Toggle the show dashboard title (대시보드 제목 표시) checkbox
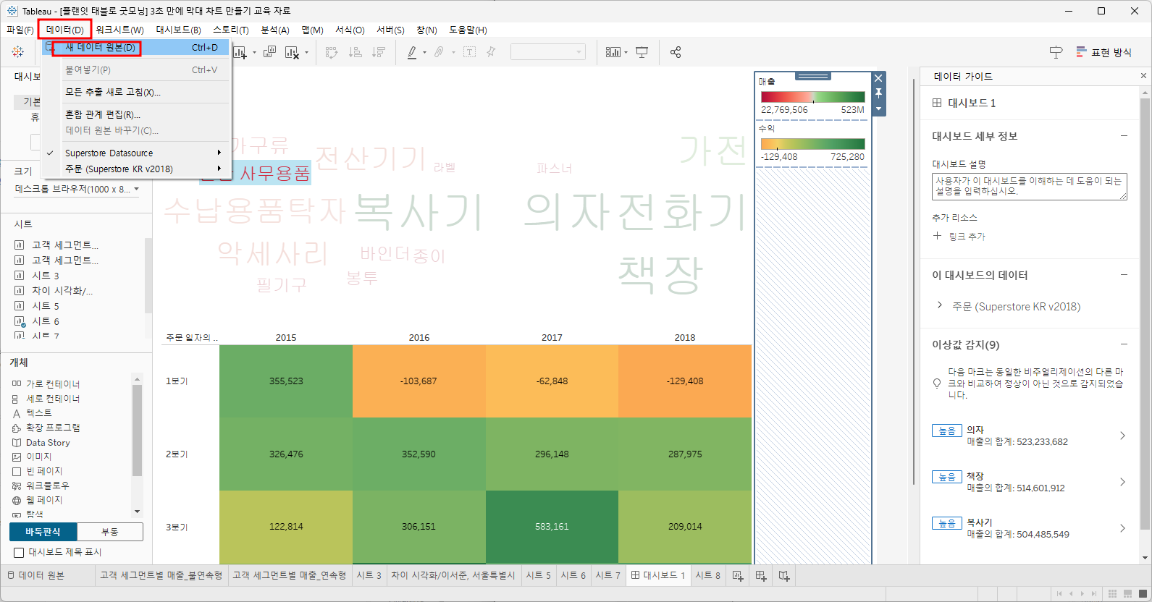This screenshot has width=1152, height=602. click(20, 553)
